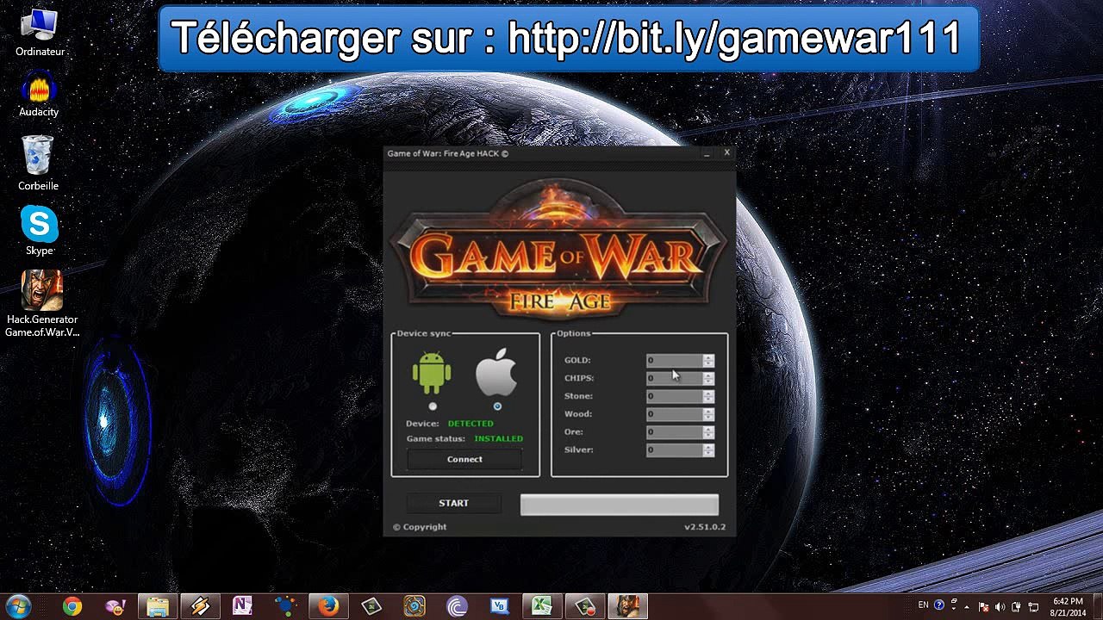Click the EN language indicator
This screenshot has height=620, width=1103.
pyautogui.click(x=924, y=605)
